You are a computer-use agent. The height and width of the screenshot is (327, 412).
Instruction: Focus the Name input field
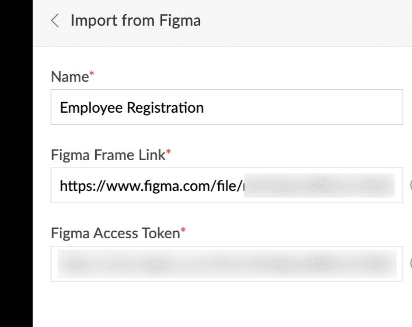point(292,107)
